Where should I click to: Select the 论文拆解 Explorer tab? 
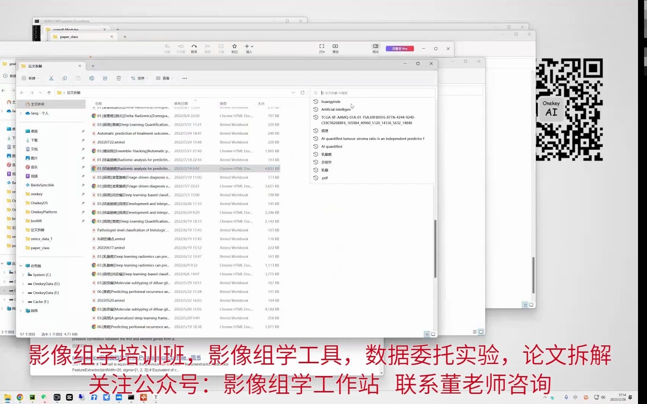[x=51, y=66]
